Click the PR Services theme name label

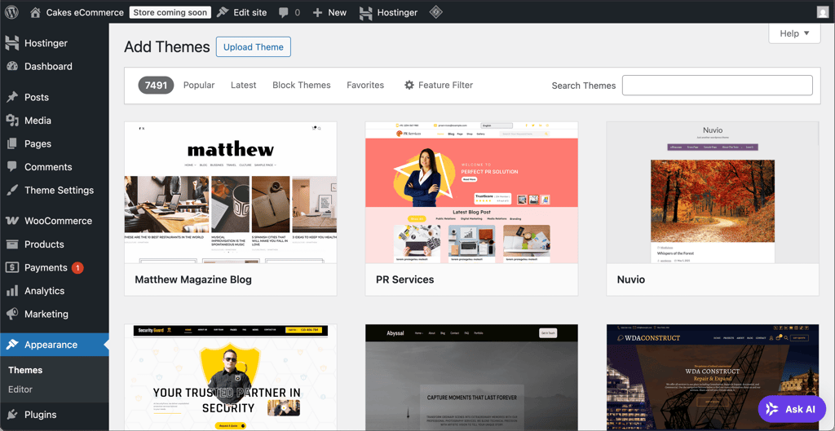[404, 279]
